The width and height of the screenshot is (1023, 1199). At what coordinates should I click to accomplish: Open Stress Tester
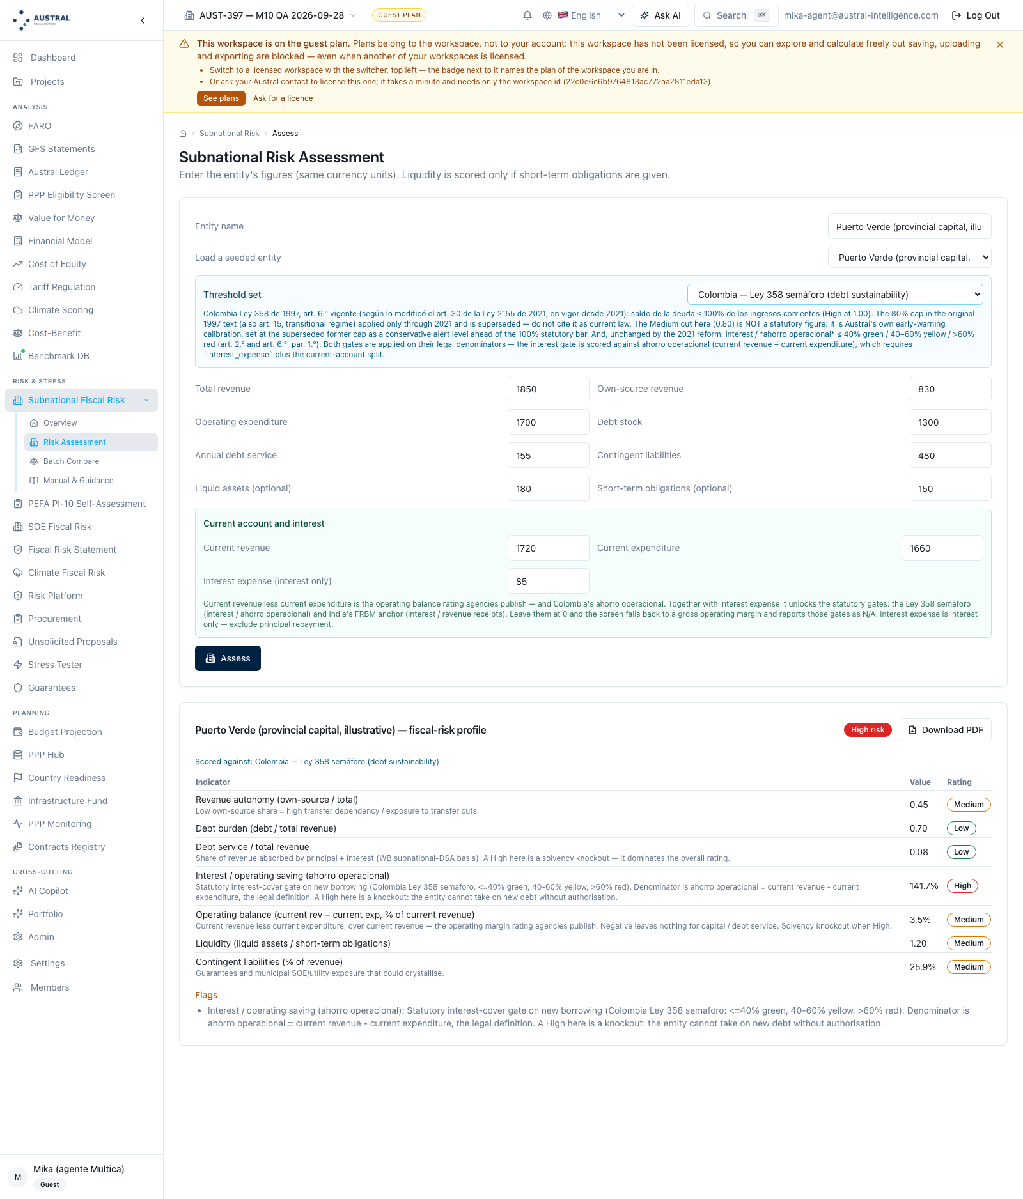[82, 665]
